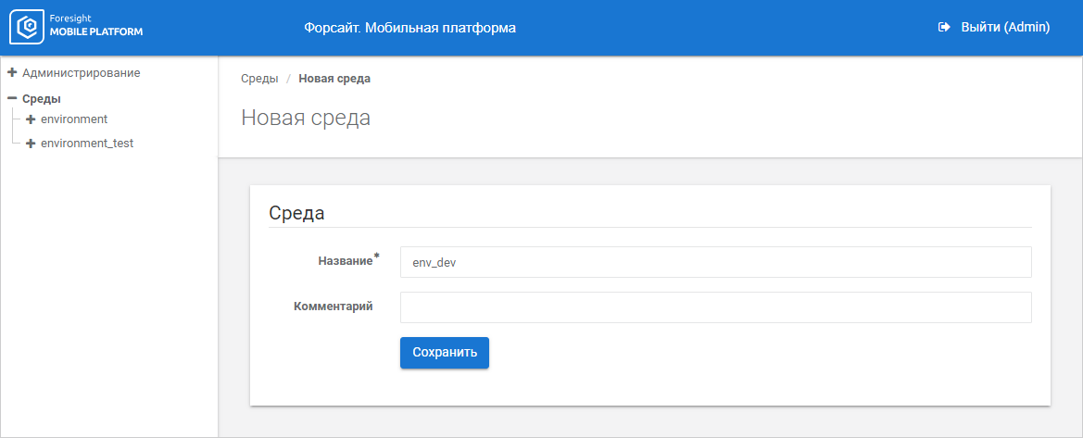Collapse the Среды tree node
The image size is (1083, 438).
pyautogui.click(x=12, y=98)
